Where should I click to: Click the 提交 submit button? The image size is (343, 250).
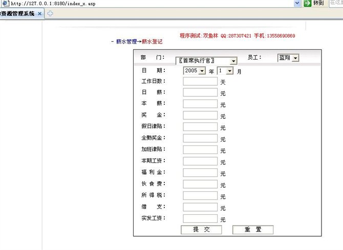tap(201, 230)
